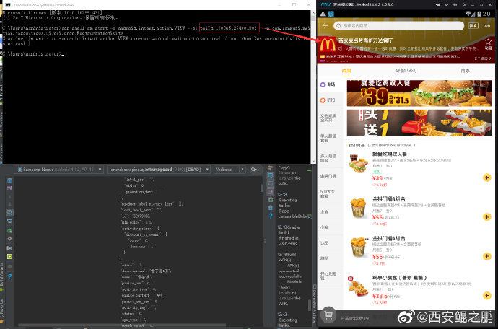This screenshot has height=329, width=498.
Task: Click the warning triangle notification in Android status bar
Action: [x=323, y=14]
